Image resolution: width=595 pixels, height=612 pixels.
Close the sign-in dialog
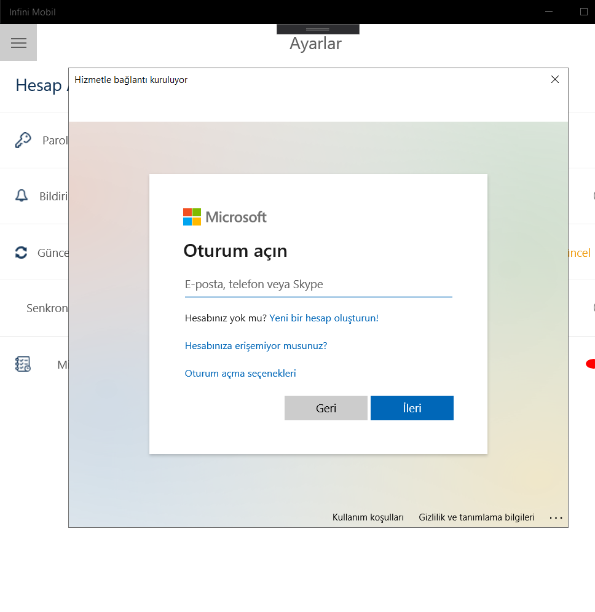555,79
